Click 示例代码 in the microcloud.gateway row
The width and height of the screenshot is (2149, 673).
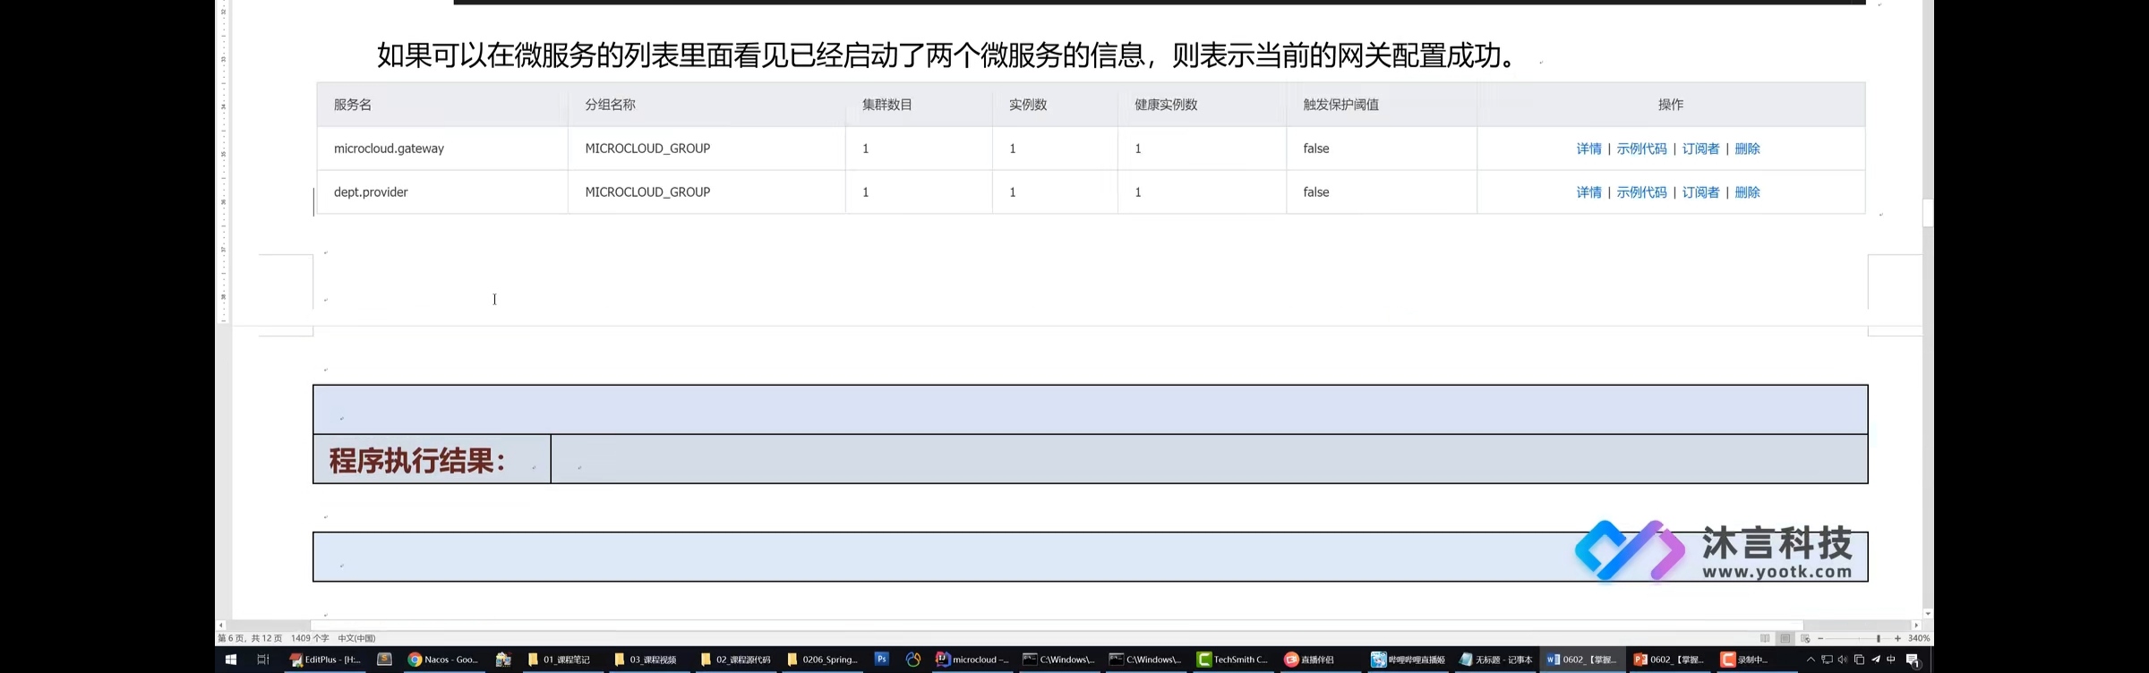1641,149
